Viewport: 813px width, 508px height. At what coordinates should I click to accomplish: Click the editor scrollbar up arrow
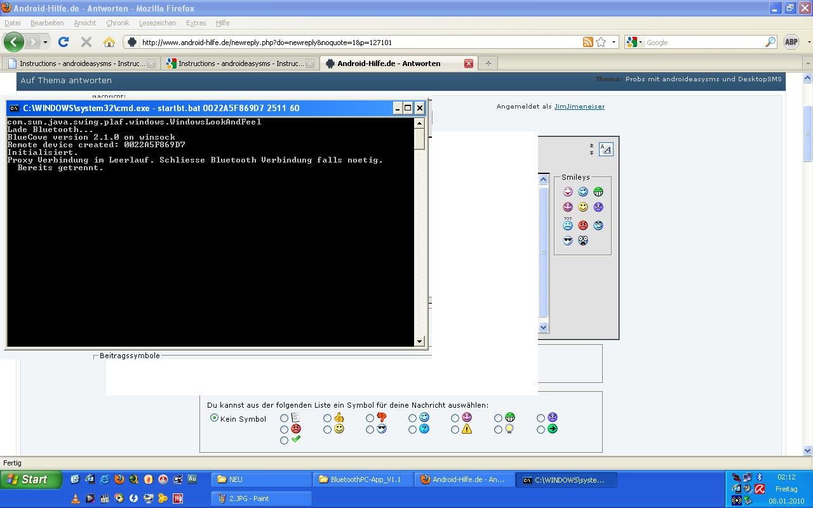543,180
